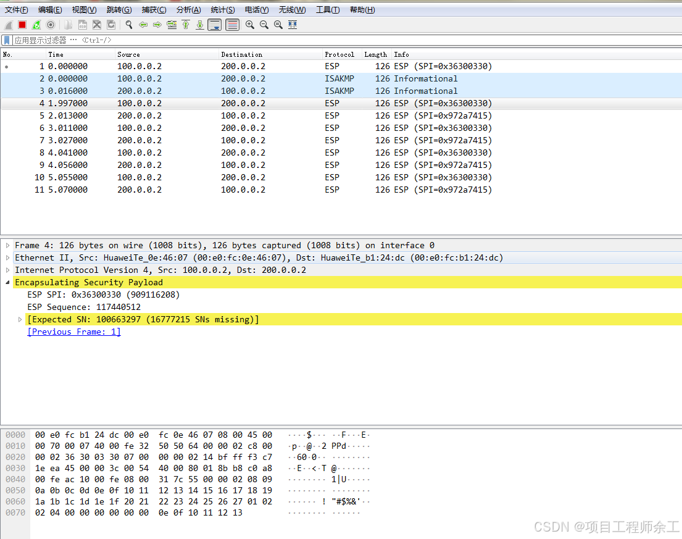This screenshot has width=682, height=539.
Task: Select packet 1 ESP row
Action: [x=341, y=66]
